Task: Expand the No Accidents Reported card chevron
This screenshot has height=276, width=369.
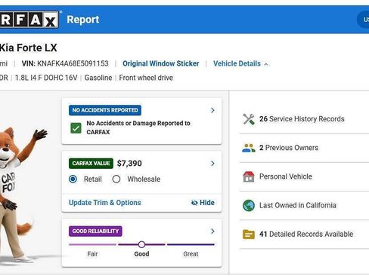Action: 212,110
